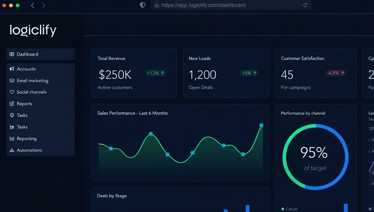The height and width of the screenshot is (212, 374).
Task: Reload the page with the refresh icon
Action: (x=305, y=5)
